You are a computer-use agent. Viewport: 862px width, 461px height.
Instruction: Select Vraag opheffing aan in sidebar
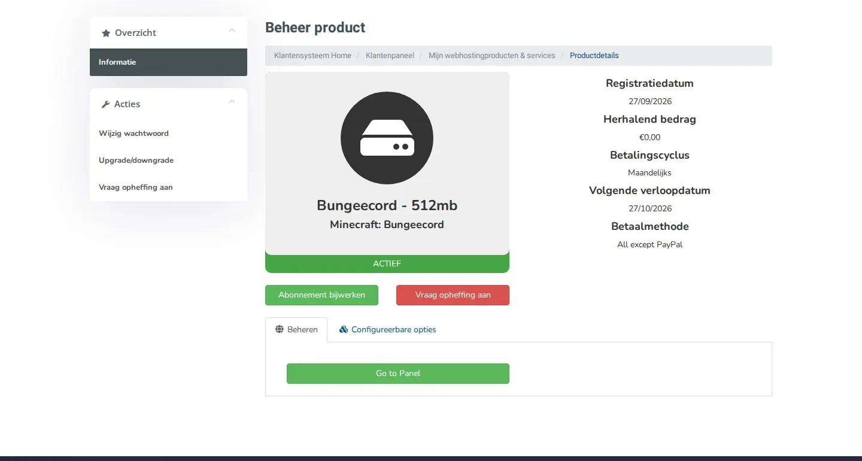click(168, 187)
